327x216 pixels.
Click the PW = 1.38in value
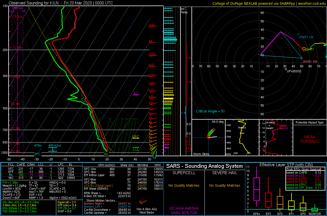11,183
